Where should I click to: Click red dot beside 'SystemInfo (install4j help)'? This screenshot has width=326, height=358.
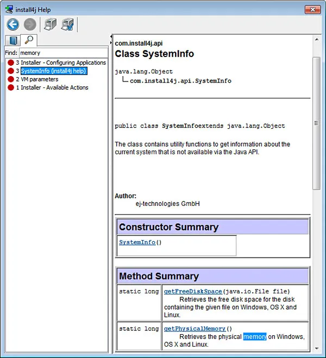(11, 71)
